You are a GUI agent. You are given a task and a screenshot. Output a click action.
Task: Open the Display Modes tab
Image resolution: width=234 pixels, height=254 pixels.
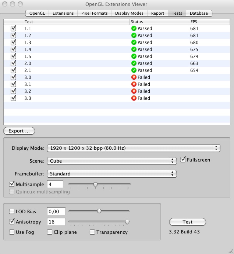[129, 13]
